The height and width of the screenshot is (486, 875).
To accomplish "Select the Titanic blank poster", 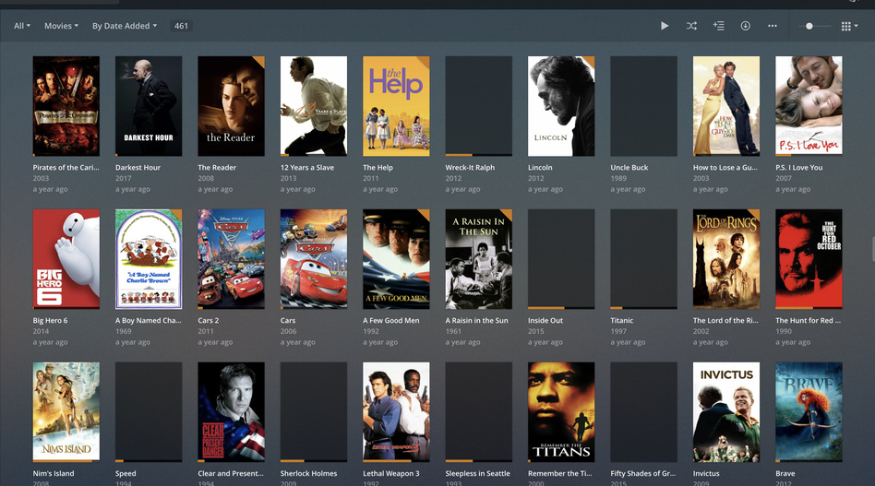I will 644,259.
